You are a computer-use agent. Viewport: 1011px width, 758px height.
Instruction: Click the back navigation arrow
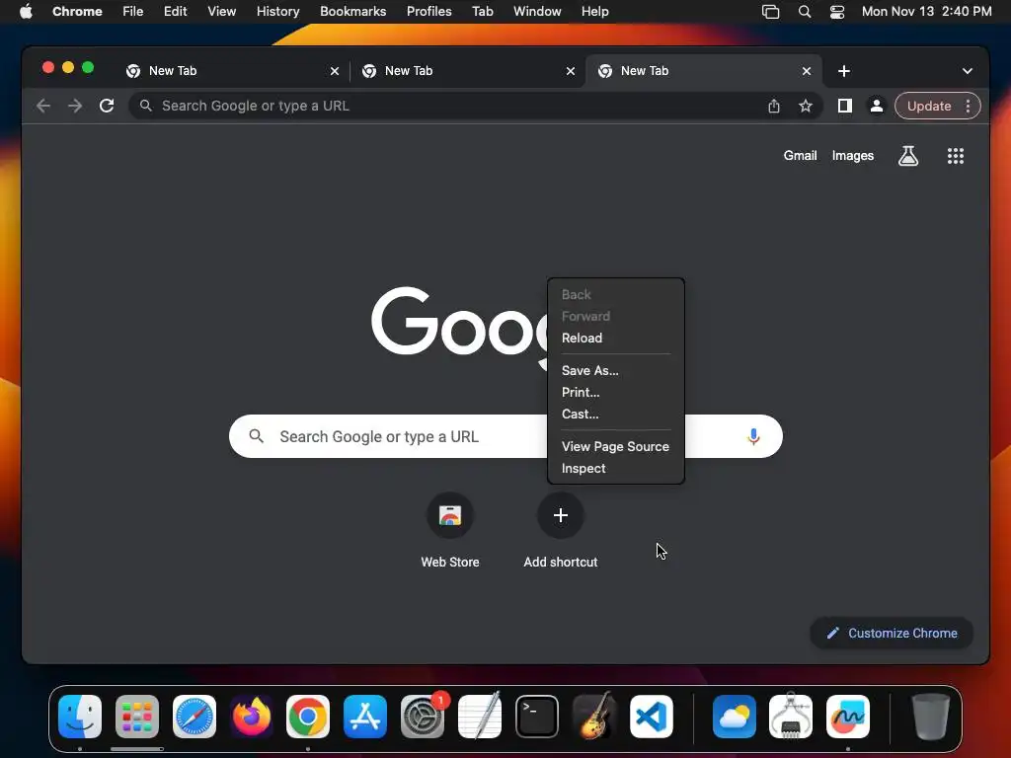click(x=43, y=106)
